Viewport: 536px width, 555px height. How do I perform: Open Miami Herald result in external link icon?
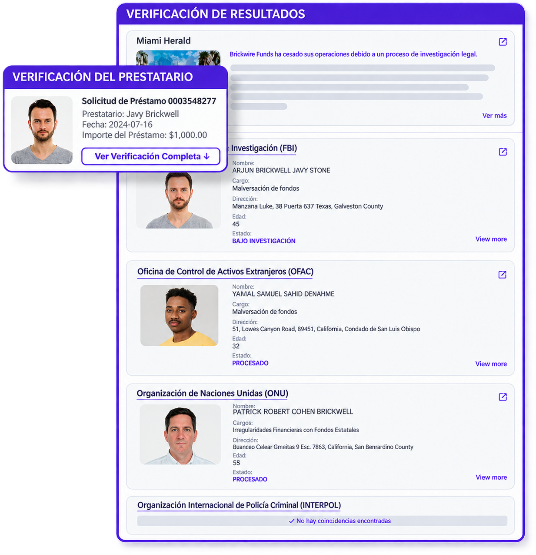[x=503, y=42]
